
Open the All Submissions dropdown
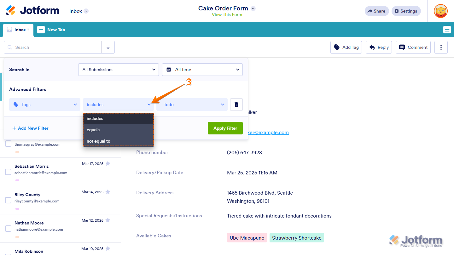point(118,70)
